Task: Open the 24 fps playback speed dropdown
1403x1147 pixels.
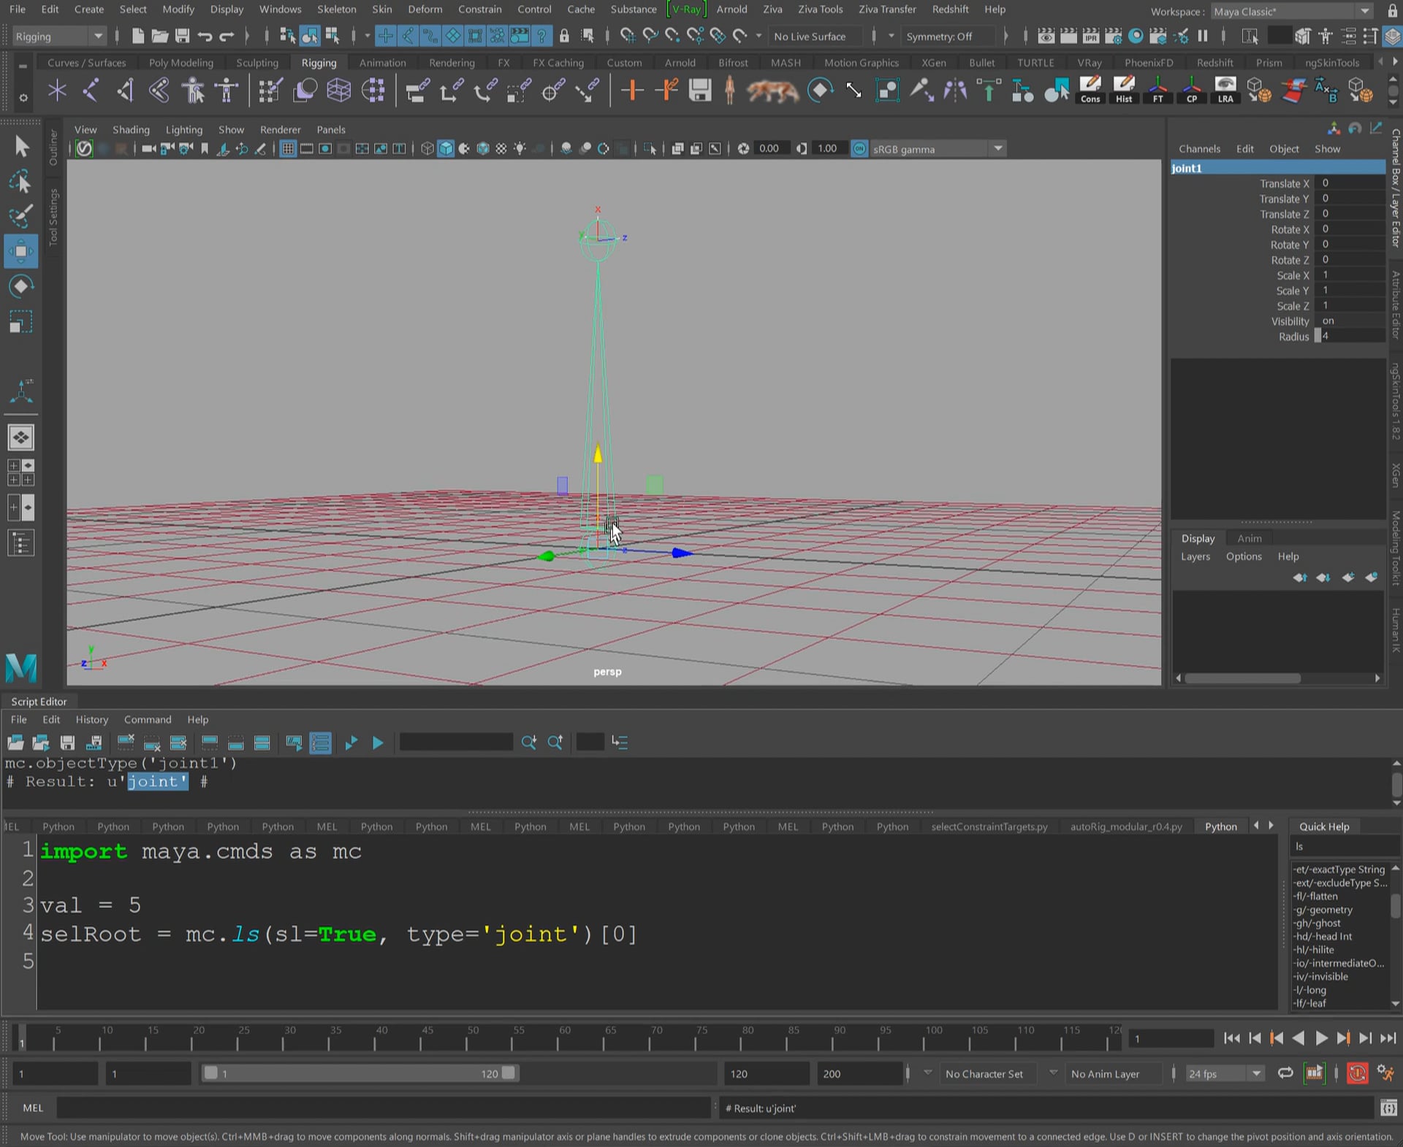Action: [1255, 1073]
